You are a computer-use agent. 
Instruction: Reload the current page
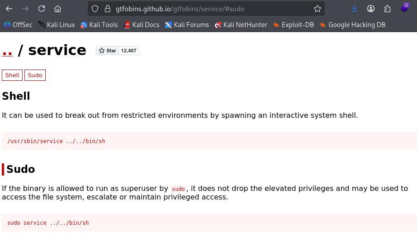tap(42, 9)
